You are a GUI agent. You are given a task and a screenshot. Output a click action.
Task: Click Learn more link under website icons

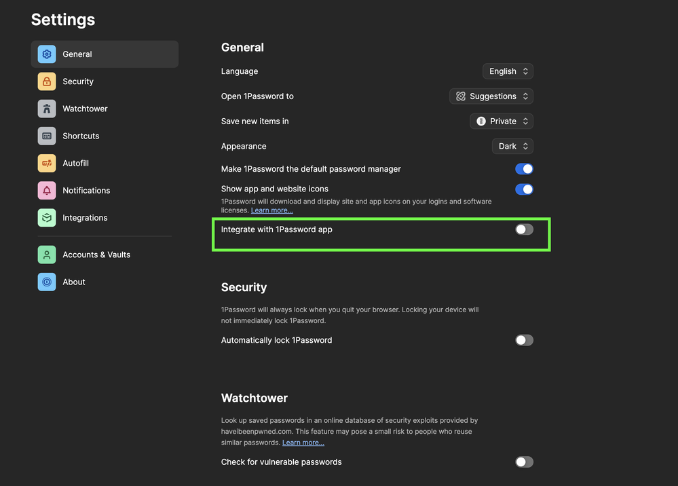271,210
